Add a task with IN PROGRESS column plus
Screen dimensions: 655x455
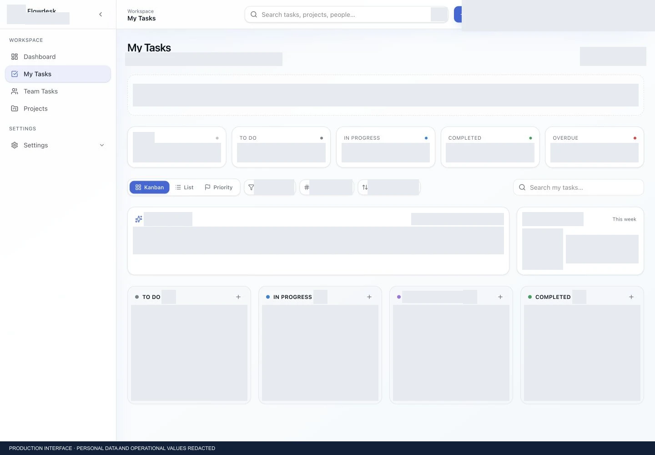[369, 297]
